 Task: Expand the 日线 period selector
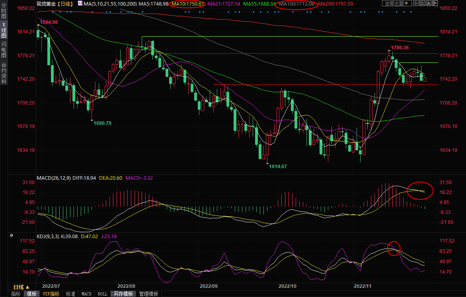21,287
